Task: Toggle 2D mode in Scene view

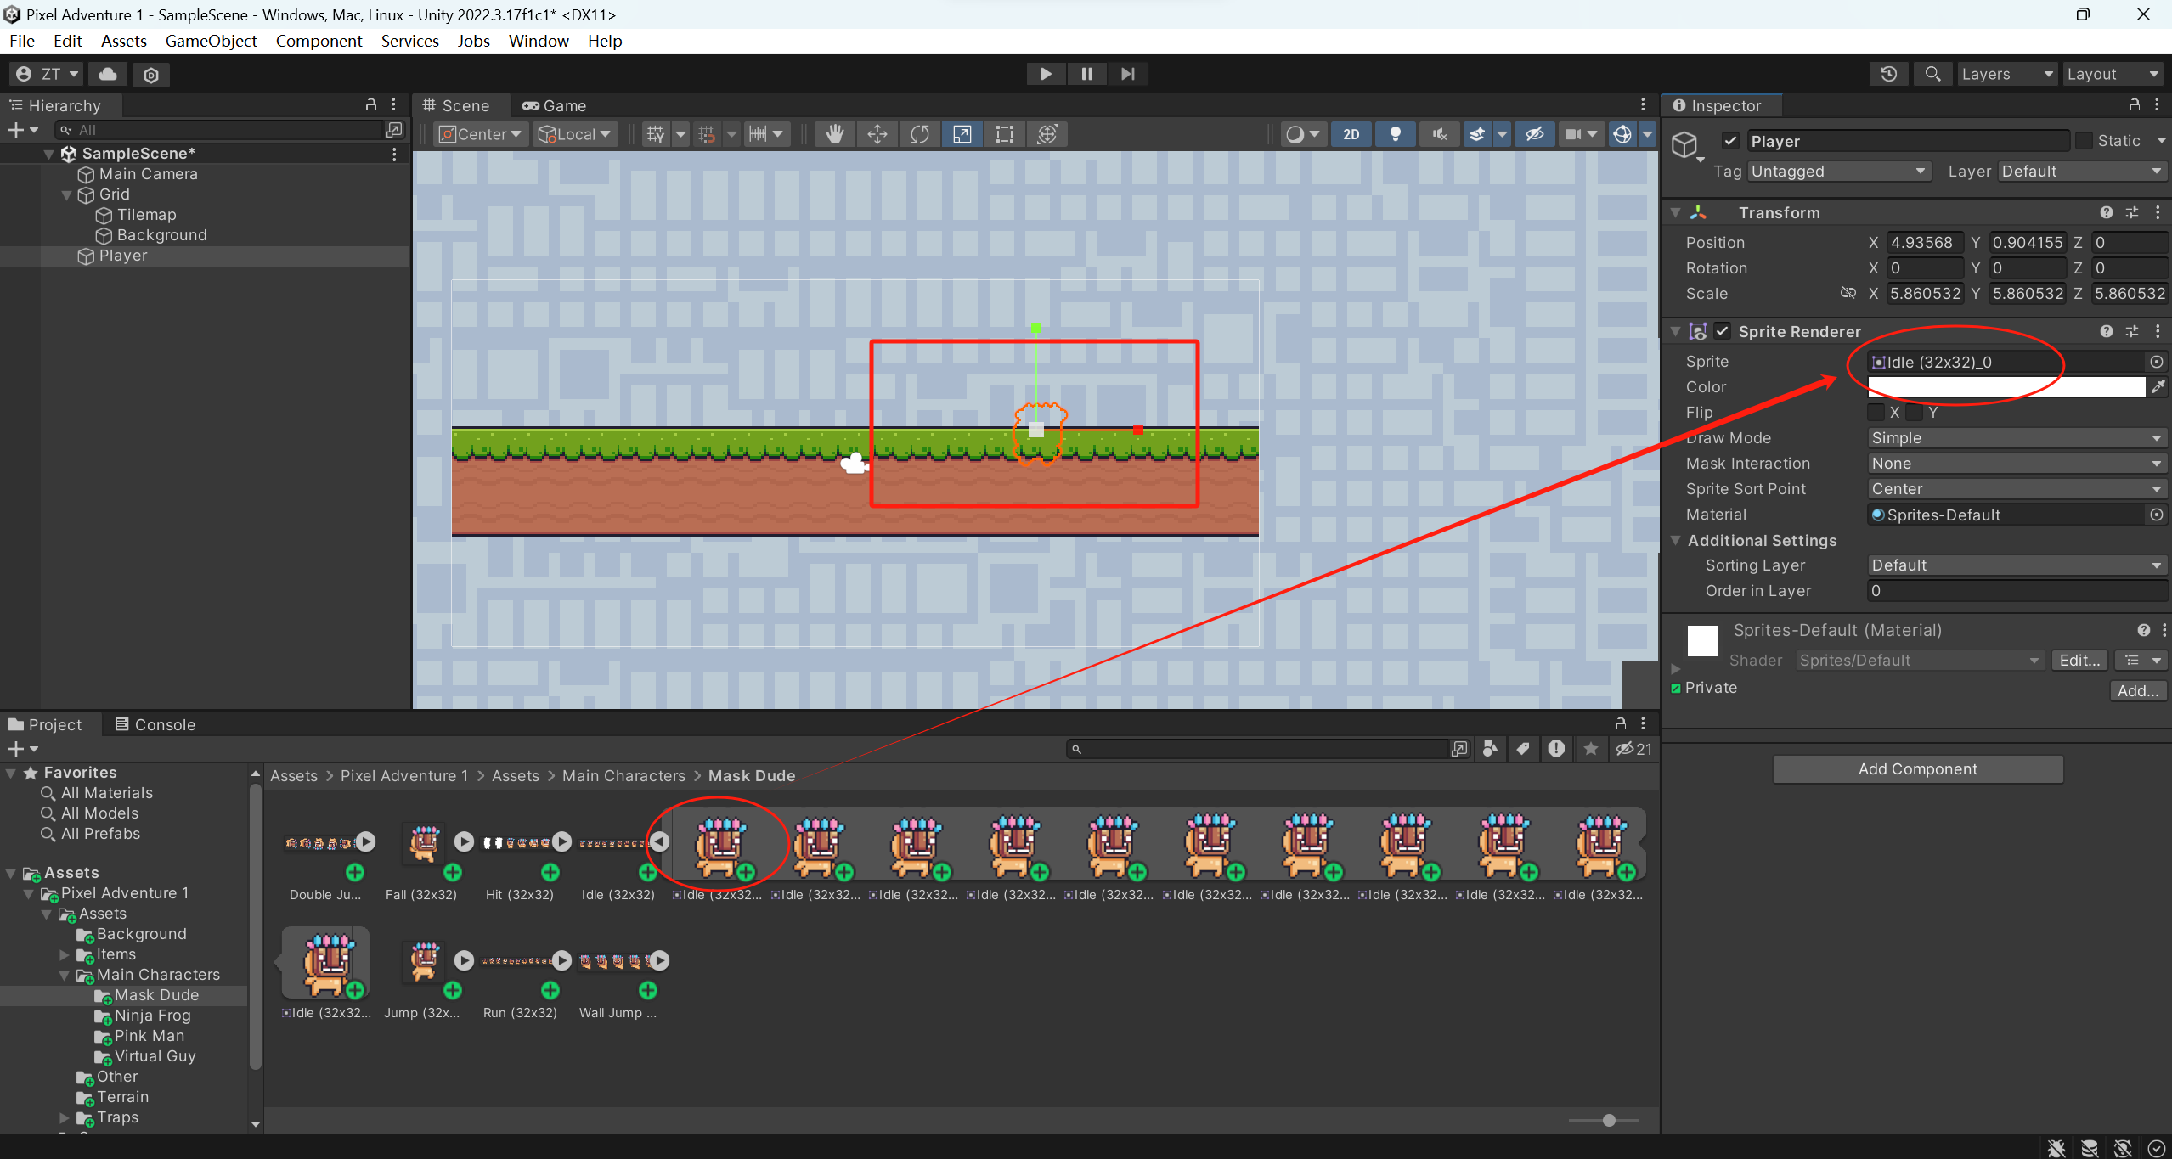Action: click(1351, 133)
